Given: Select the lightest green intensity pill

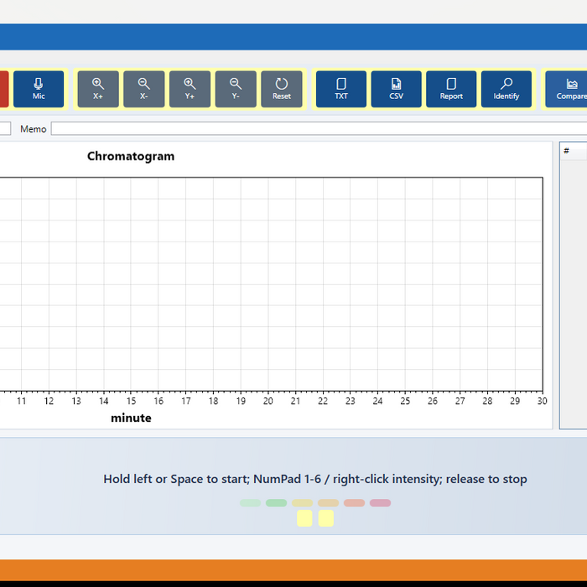Looking at the screenshot, I should tap(250, 503).
